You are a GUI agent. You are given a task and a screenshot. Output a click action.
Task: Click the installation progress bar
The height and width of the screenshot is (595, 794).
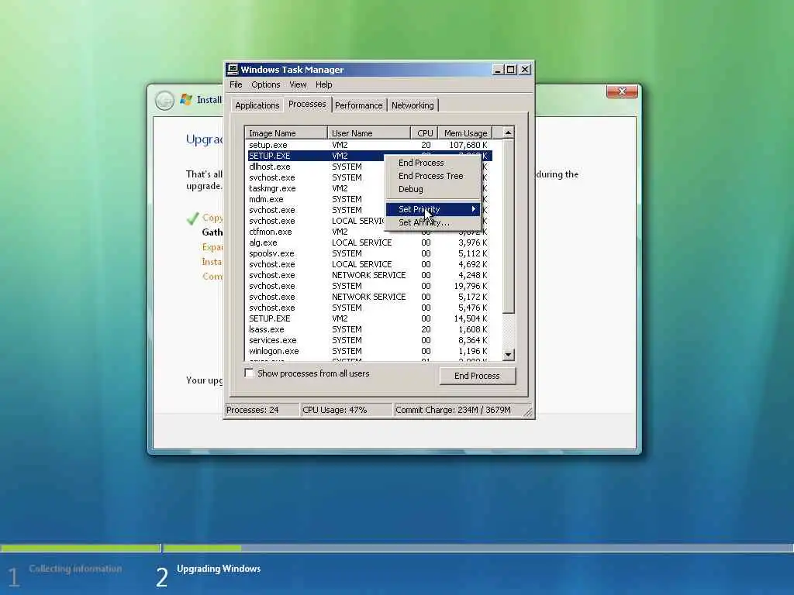396,548
